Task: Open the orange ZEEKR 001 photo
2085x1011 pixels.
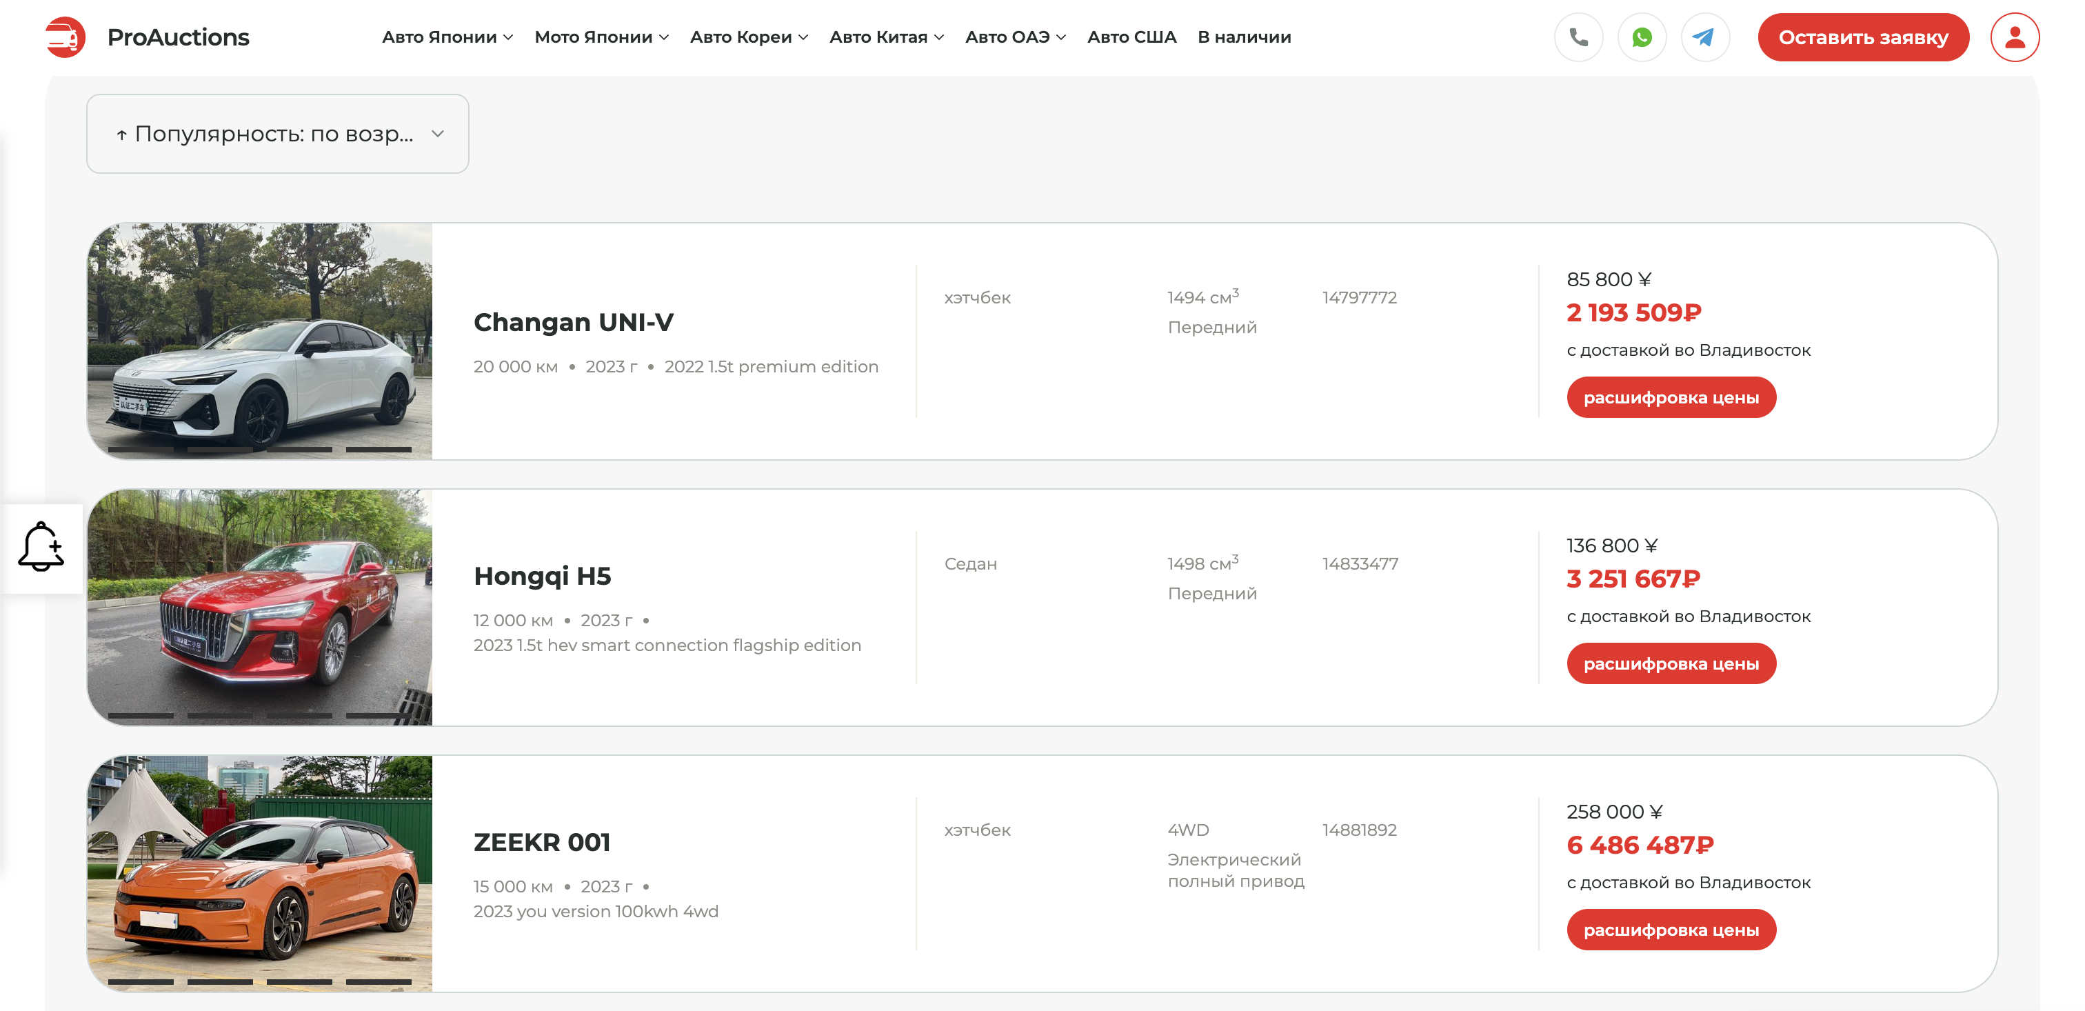Action: [x=260, y=873]
